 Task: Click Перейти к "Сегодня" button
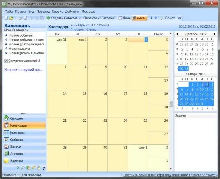coord(99,18)
